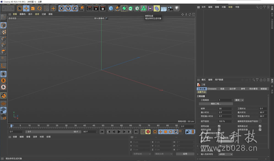Enable the orange magnet Snap icon

pyautogui.click(x=3, y=95)
